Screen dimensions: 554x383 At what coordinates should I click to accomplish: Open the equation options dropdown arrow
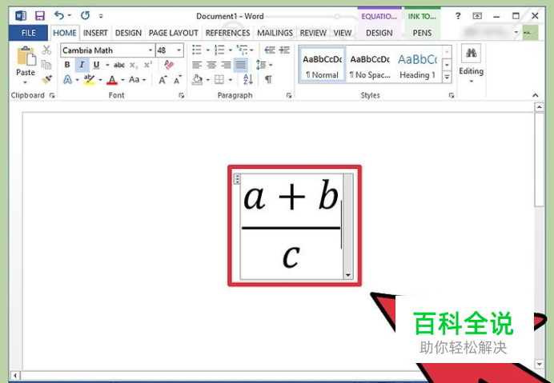point(348,275)
